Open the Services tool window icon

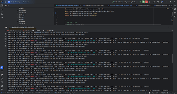(x=2, y=79)
